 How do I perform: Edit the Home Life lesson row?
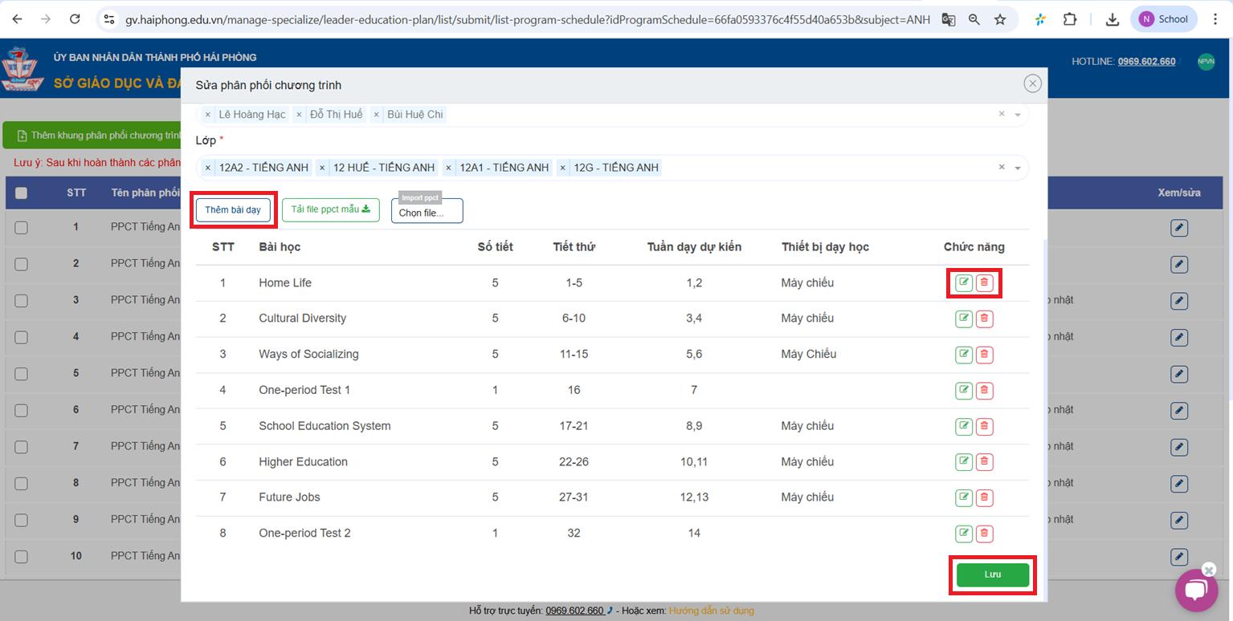[963, 282]
